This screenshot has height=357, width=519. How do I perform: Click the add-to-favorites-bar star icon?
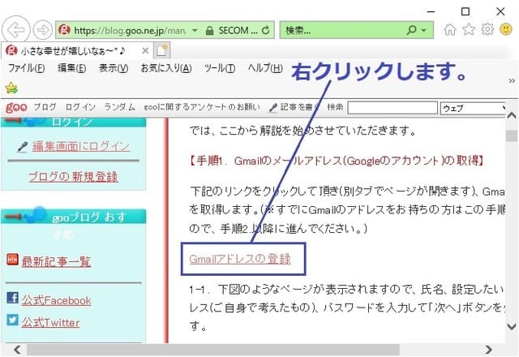pos(11,88)
